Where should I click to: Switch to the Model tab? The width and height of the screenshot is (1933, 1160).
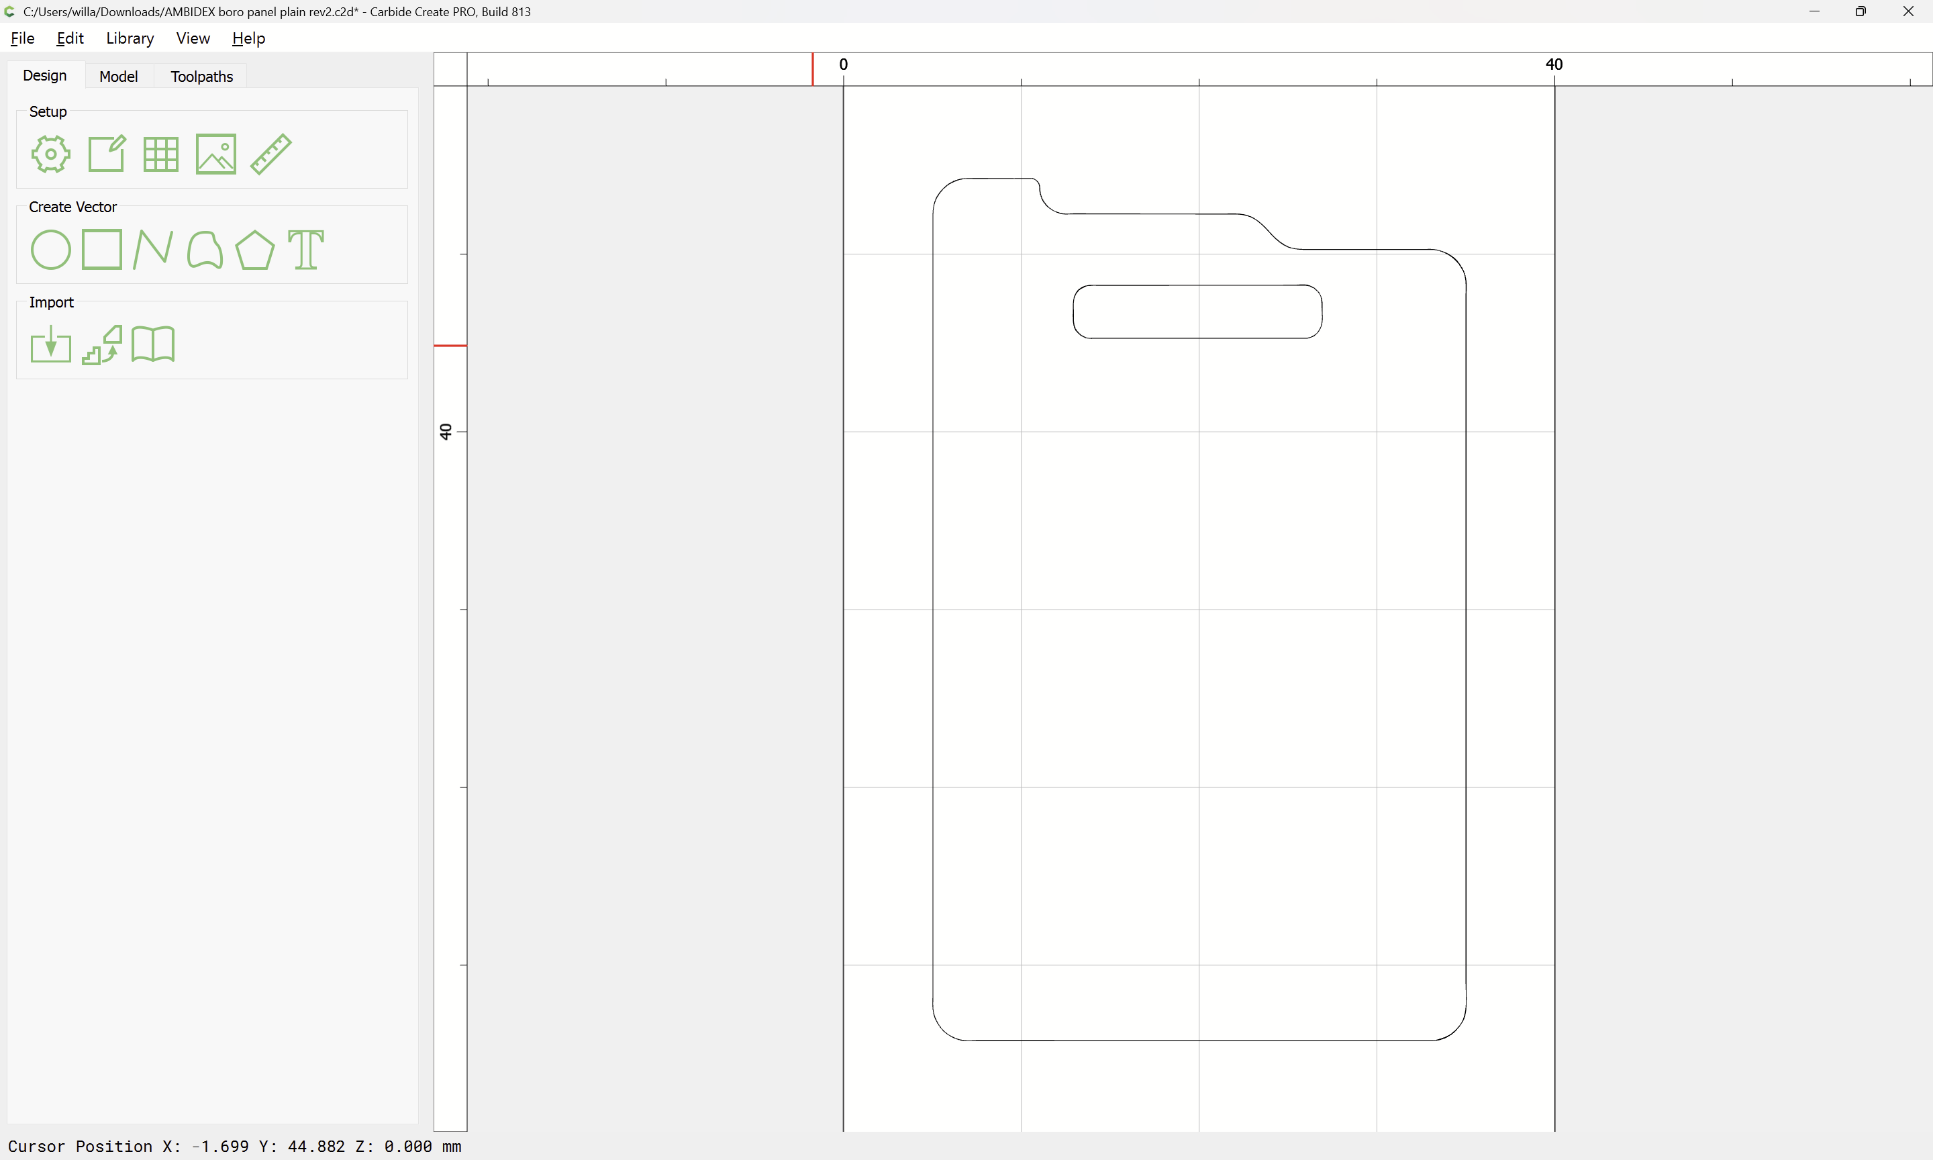coord(119,76)
